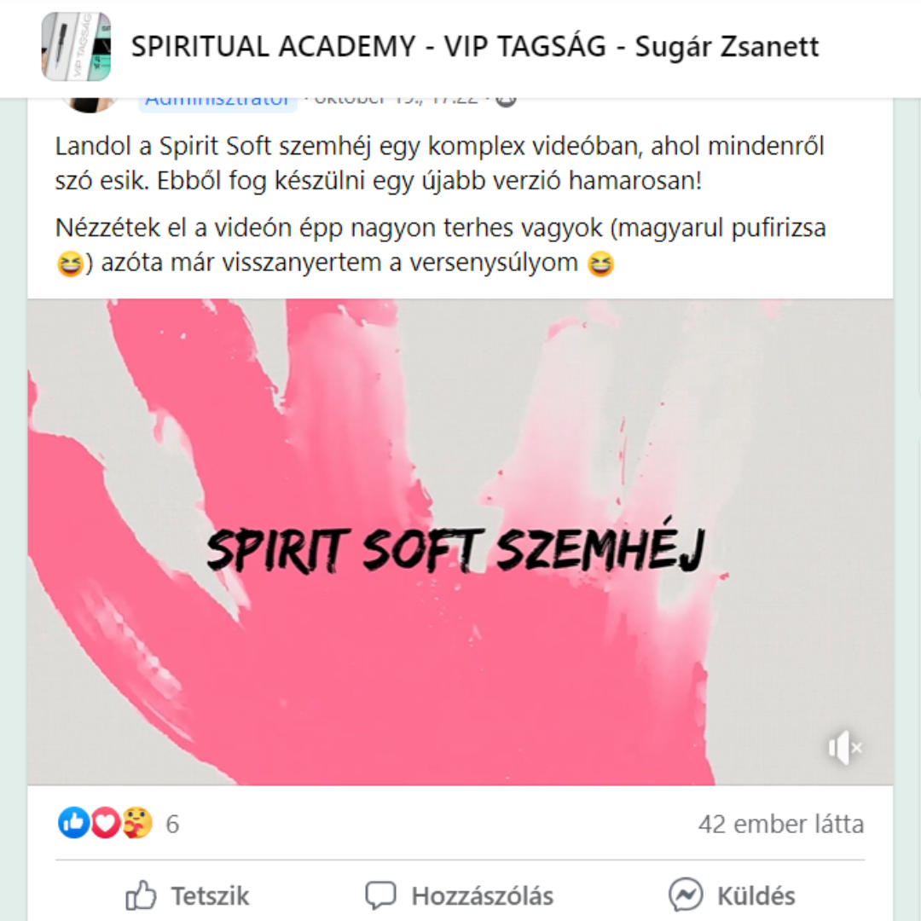921x921 pixels.
Task: Click the speech bubble icon beside Hozzászólás
Action: coord(380,895)
